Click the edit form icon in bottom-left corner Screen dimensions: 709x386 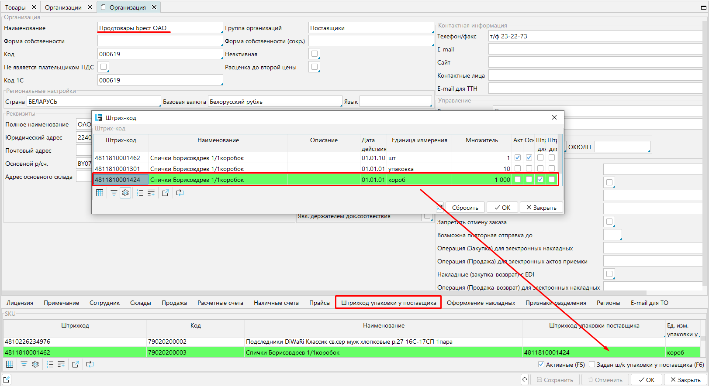[x=7, y=379]
